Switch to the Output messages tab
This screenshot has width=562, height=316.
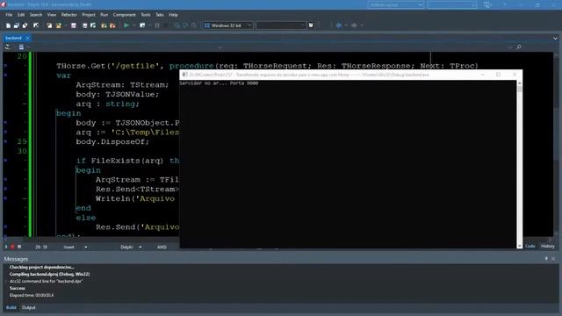pyautogui.click(x=29, y=307)
